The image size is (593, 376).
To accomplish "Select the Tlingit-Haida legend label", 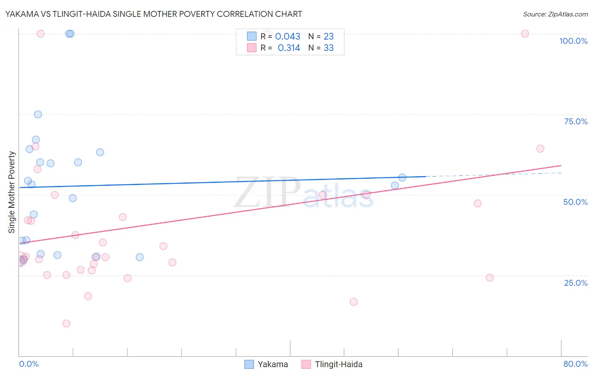I will 339,364.
